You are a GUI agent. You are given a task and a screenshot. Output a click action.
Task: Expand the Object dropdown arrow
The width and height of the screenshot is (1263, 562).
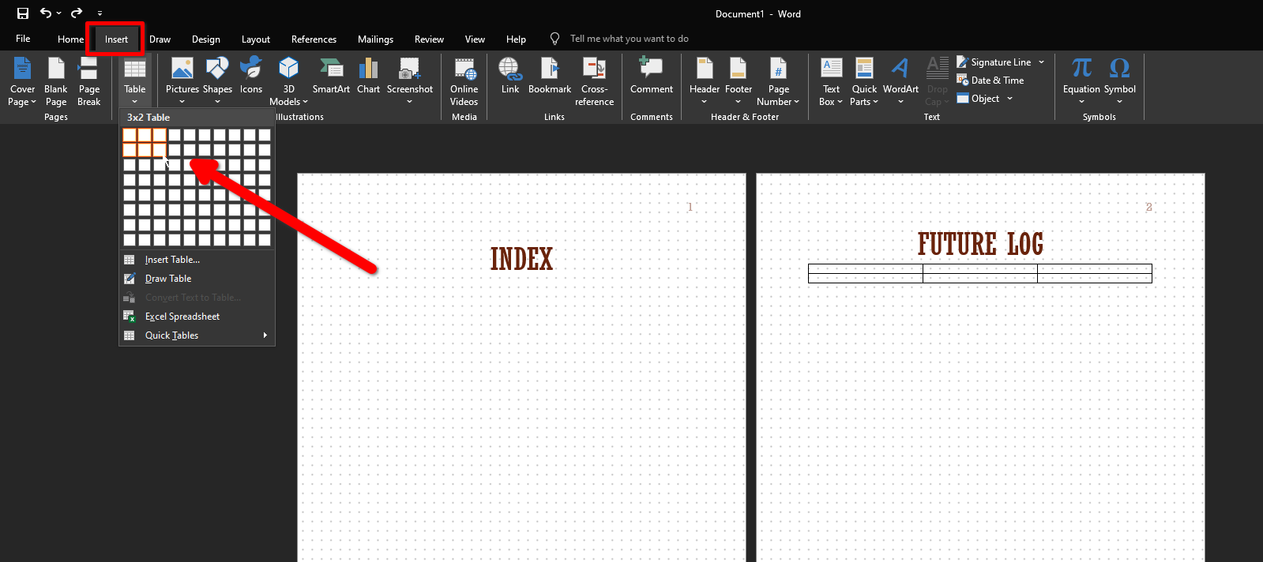[x=1009, y=99]
